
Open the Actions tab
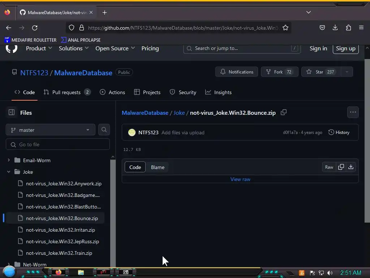(112, 92)
